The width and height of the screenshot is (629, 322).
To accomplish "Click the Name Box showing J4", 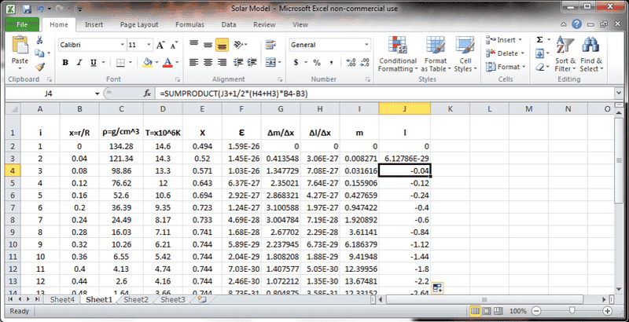I will (x=49, y=93).
